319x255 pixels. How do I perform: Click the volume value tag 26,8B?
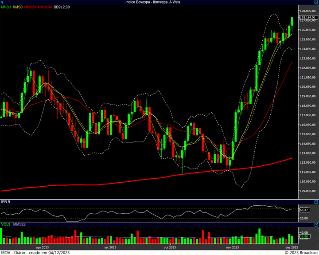tap(304, 236)
